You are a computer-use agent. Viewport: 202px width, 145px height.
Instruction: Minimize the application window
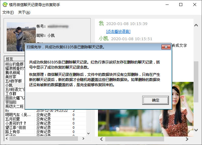point(167,5)
